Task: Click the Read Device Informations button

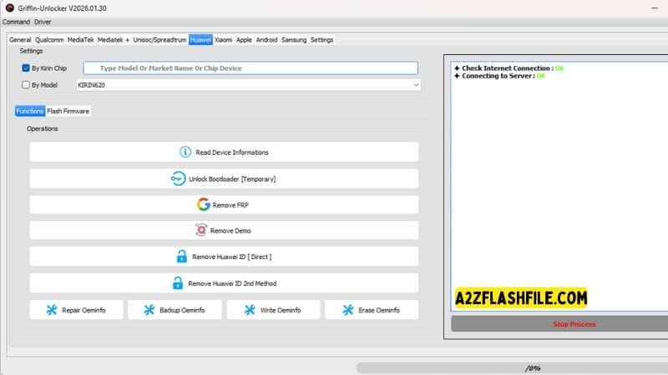Action: point(224,152)
